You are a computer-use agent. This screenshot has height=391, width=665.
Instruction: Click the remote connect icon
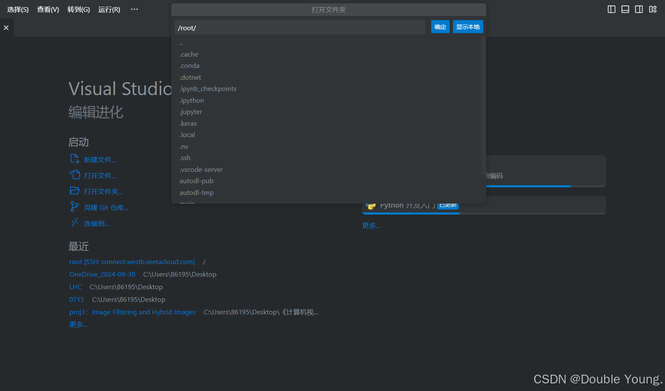[75, 223]
